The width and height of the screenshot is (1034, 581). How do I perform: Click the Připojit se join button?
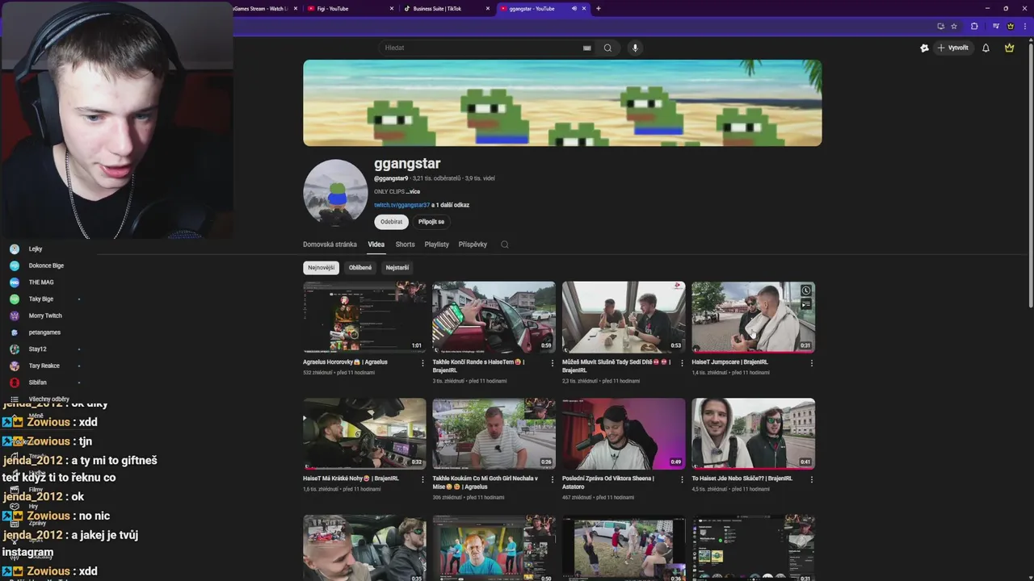click(x=431, y=221)
